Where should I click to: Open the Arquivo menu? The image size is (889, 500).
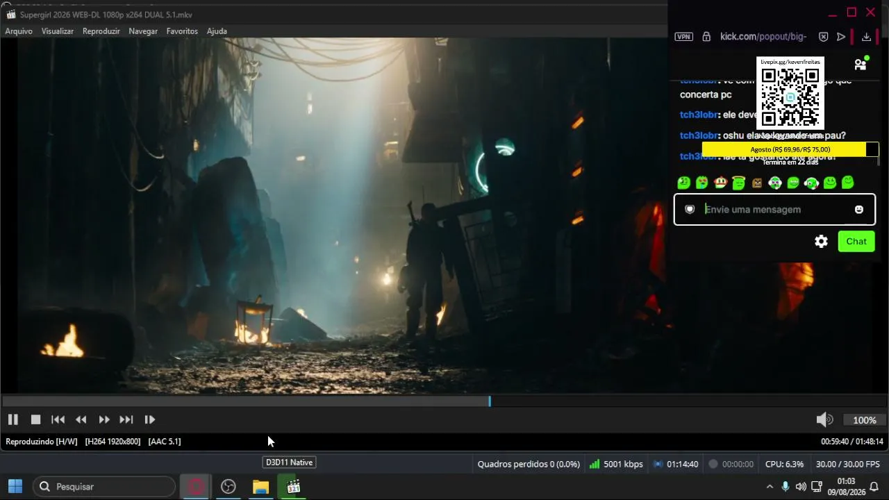pos(19,31)
